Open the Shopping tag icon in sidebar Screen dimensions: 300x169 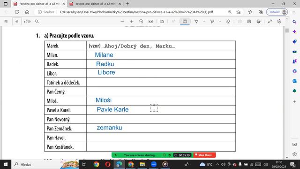point(294,41)
